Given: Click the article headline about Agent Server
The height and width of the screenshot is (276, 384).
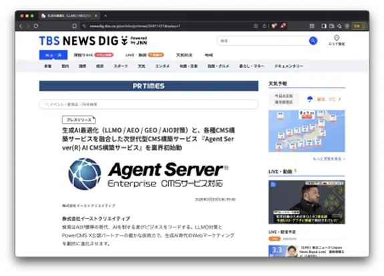Looking at the screenshot, I should (x=148, y=139).
